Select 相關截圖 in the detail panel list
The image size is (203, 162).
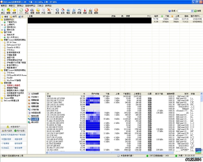[35, 100]
